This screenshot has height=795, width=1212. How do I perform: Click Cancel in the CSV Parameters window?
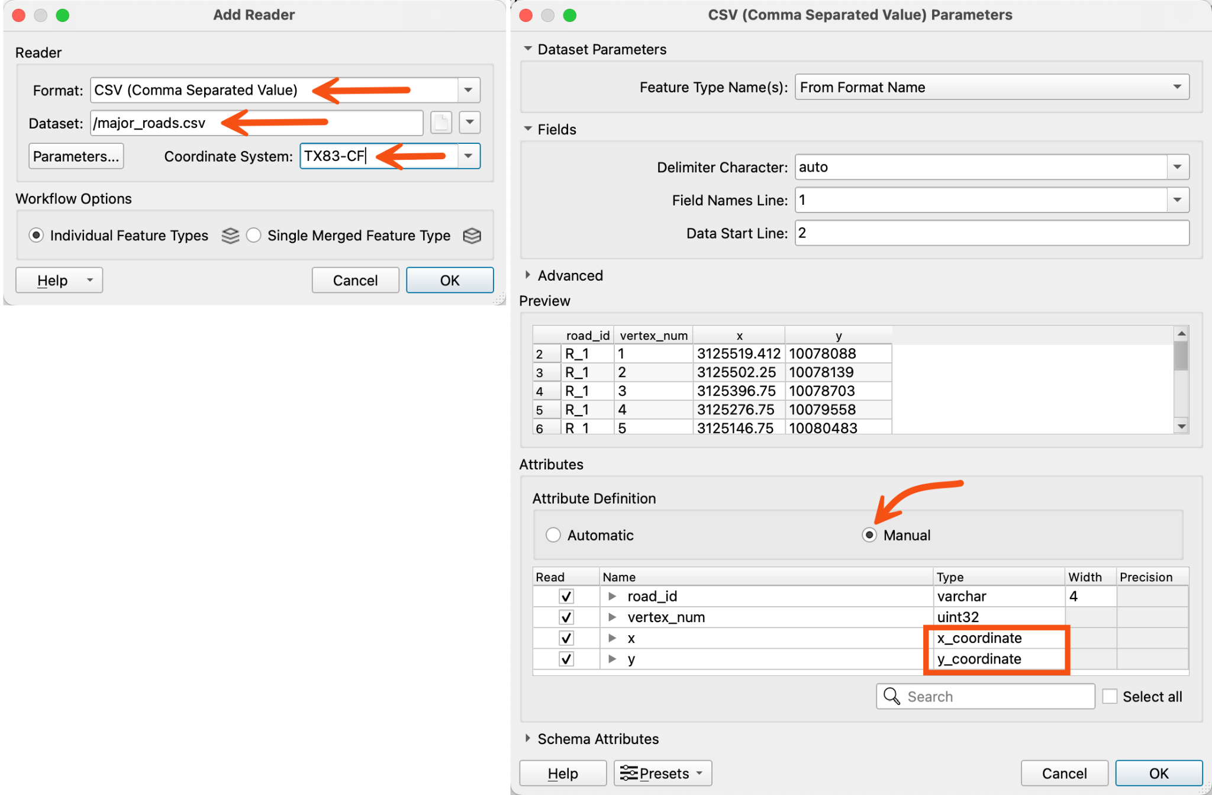(1064, 773)
